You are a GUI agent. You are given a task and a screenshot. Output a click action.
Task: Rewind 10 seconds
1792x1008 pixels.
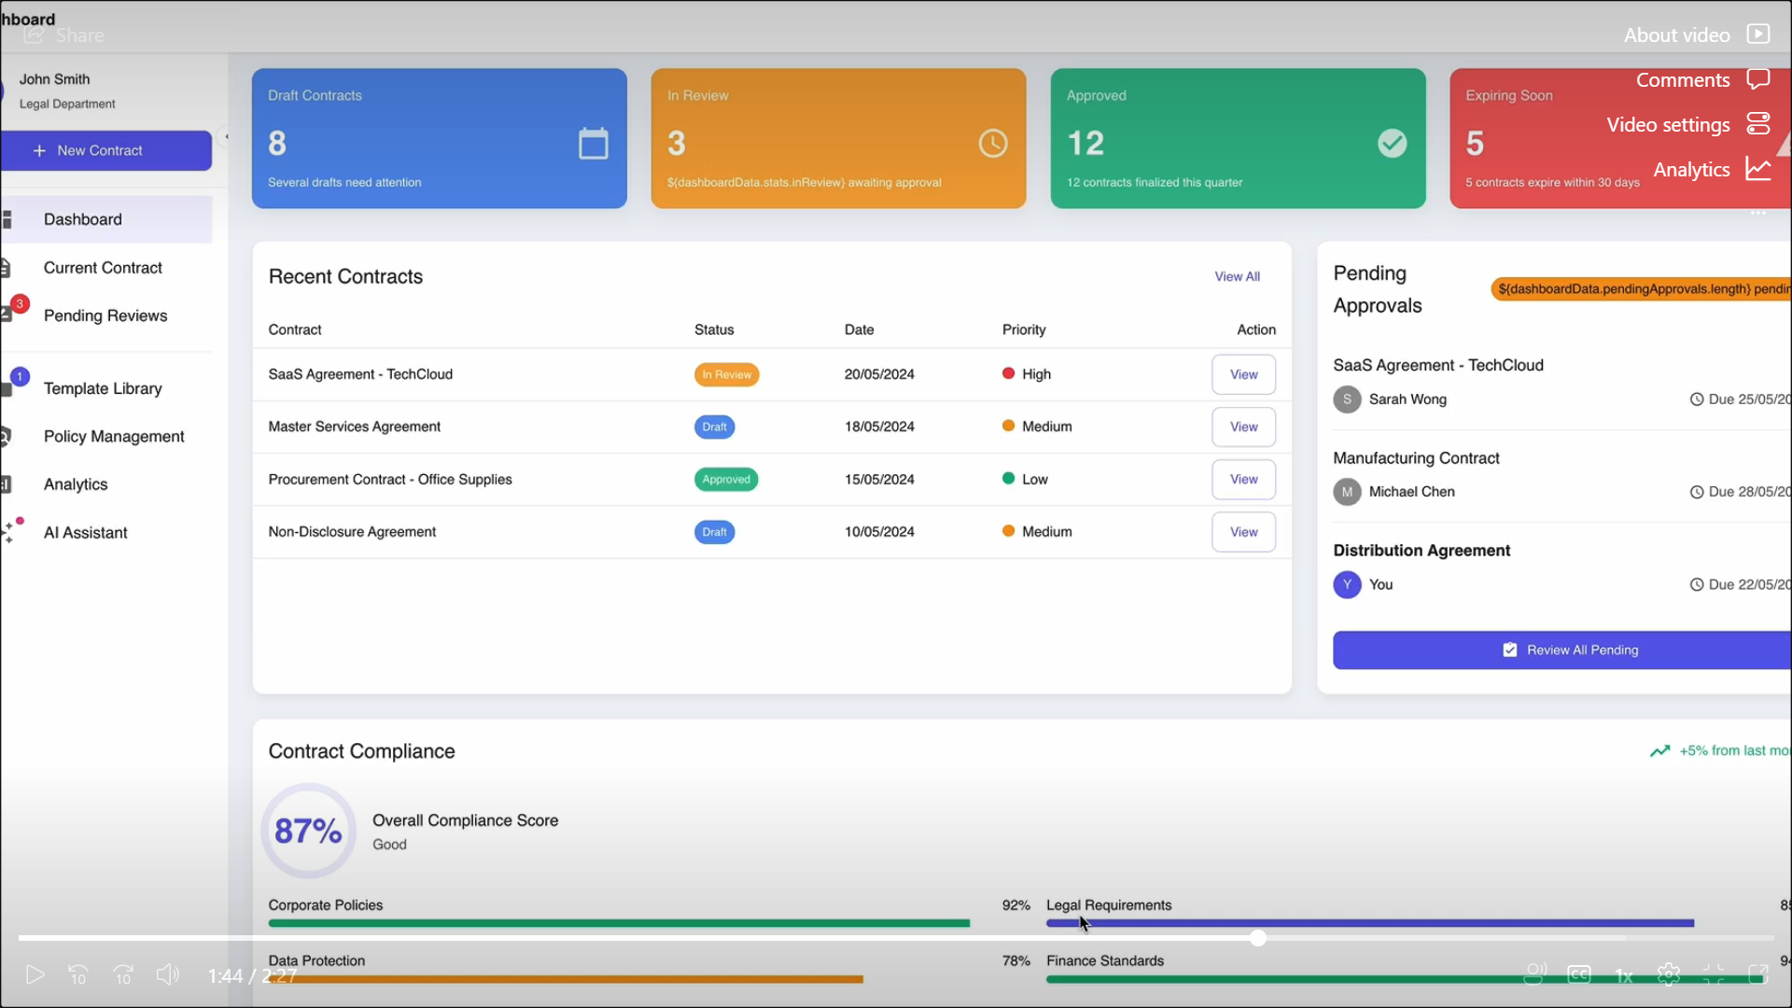point(78,975)
